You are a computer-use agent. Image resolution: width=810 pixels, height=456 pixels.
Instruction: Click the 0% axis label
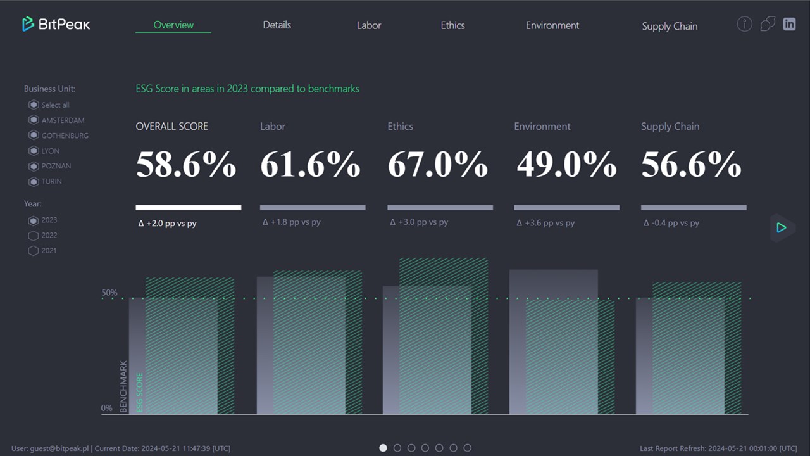coord(107,408)
